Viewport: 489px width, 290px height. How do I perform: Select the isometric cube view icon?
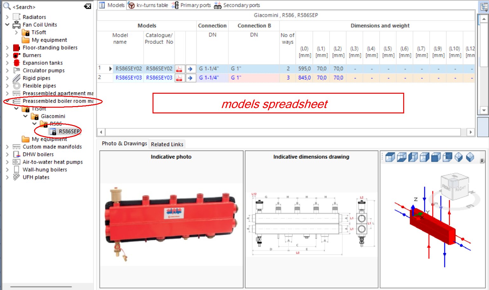coord(458,156)
